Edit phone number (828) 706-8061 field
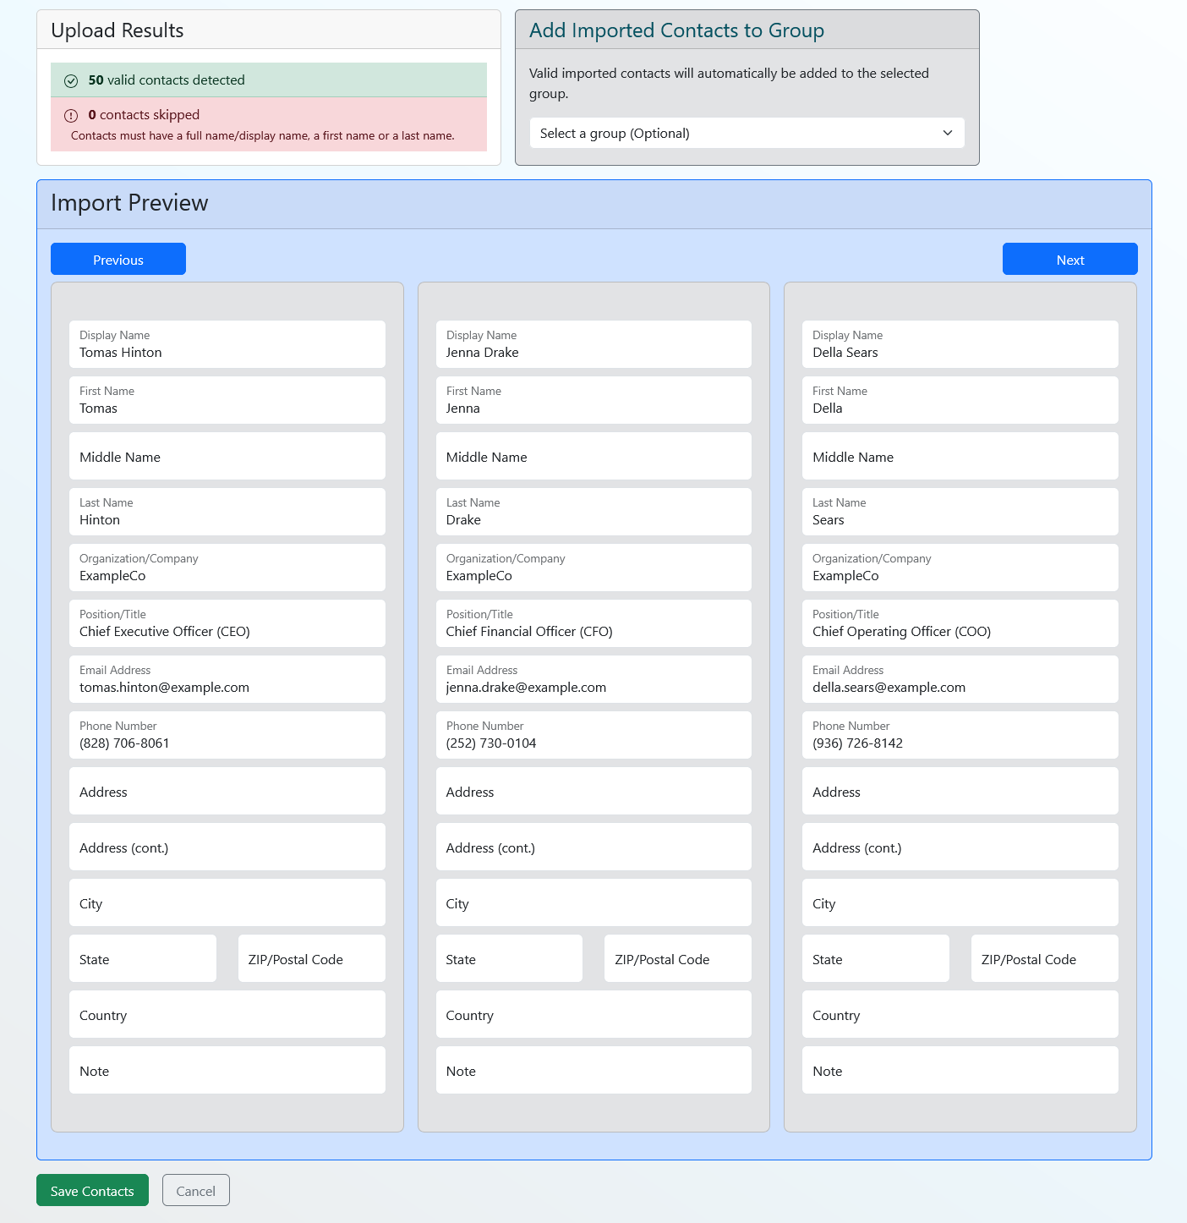The height and width of the screenshot is (1223, 1187). [227, 735]
